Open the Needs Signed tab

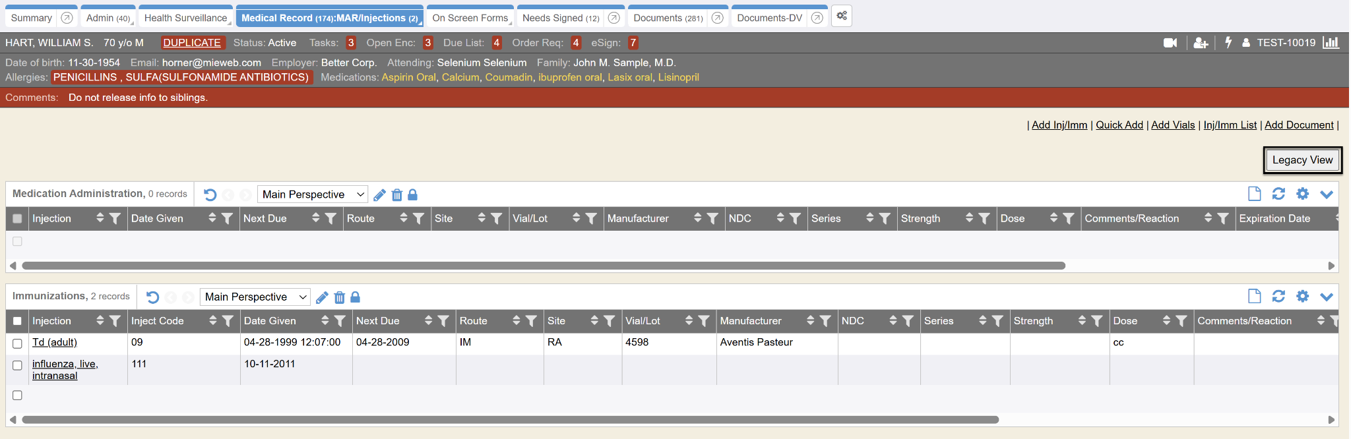pyautogui.click(x=560, y=18)
